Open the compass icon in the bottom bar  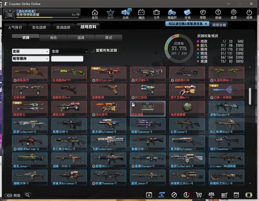click(x=174, y=195)
